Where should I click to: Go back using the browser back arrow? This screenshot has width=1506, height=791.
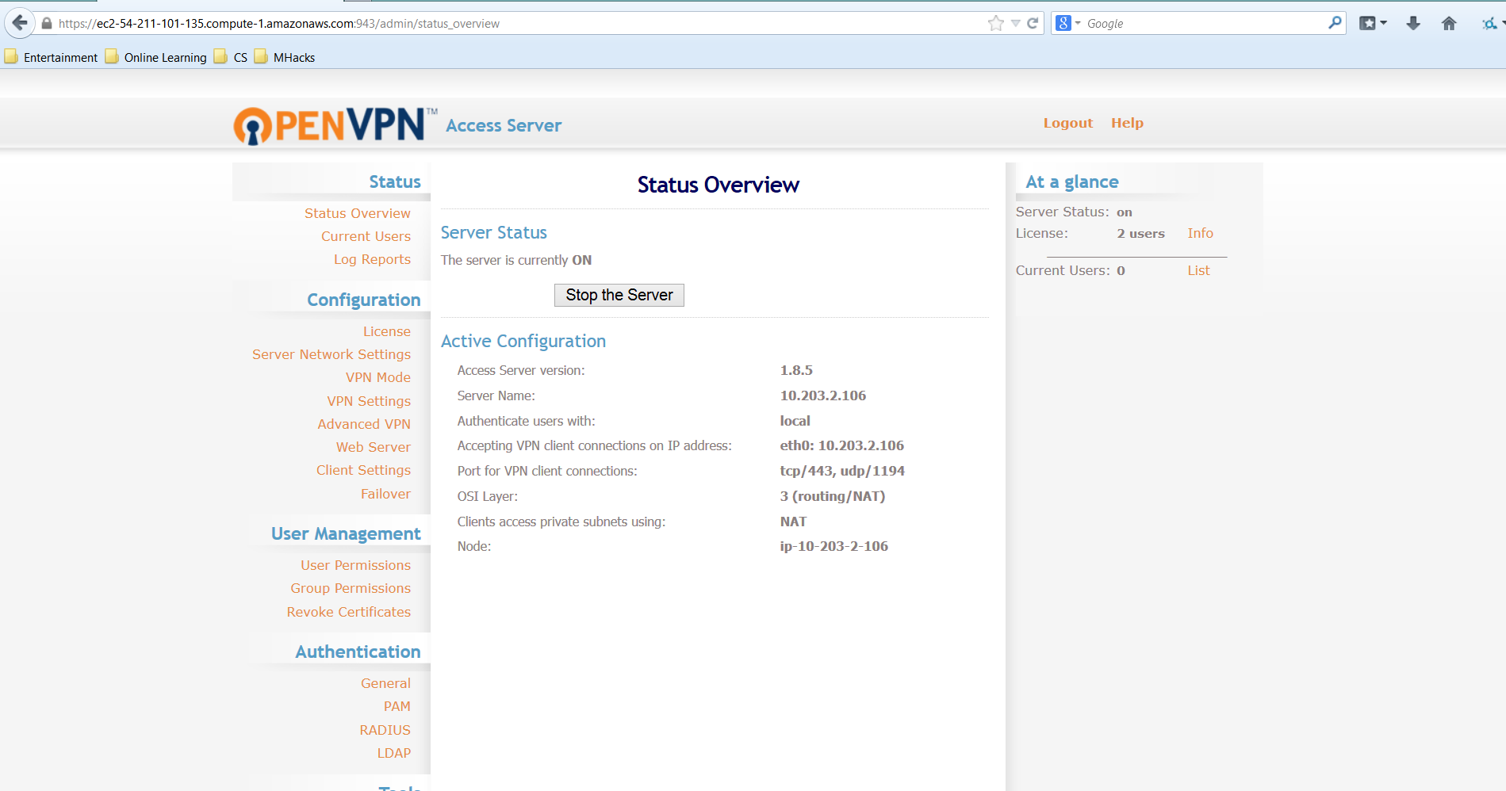coord(20,23)
